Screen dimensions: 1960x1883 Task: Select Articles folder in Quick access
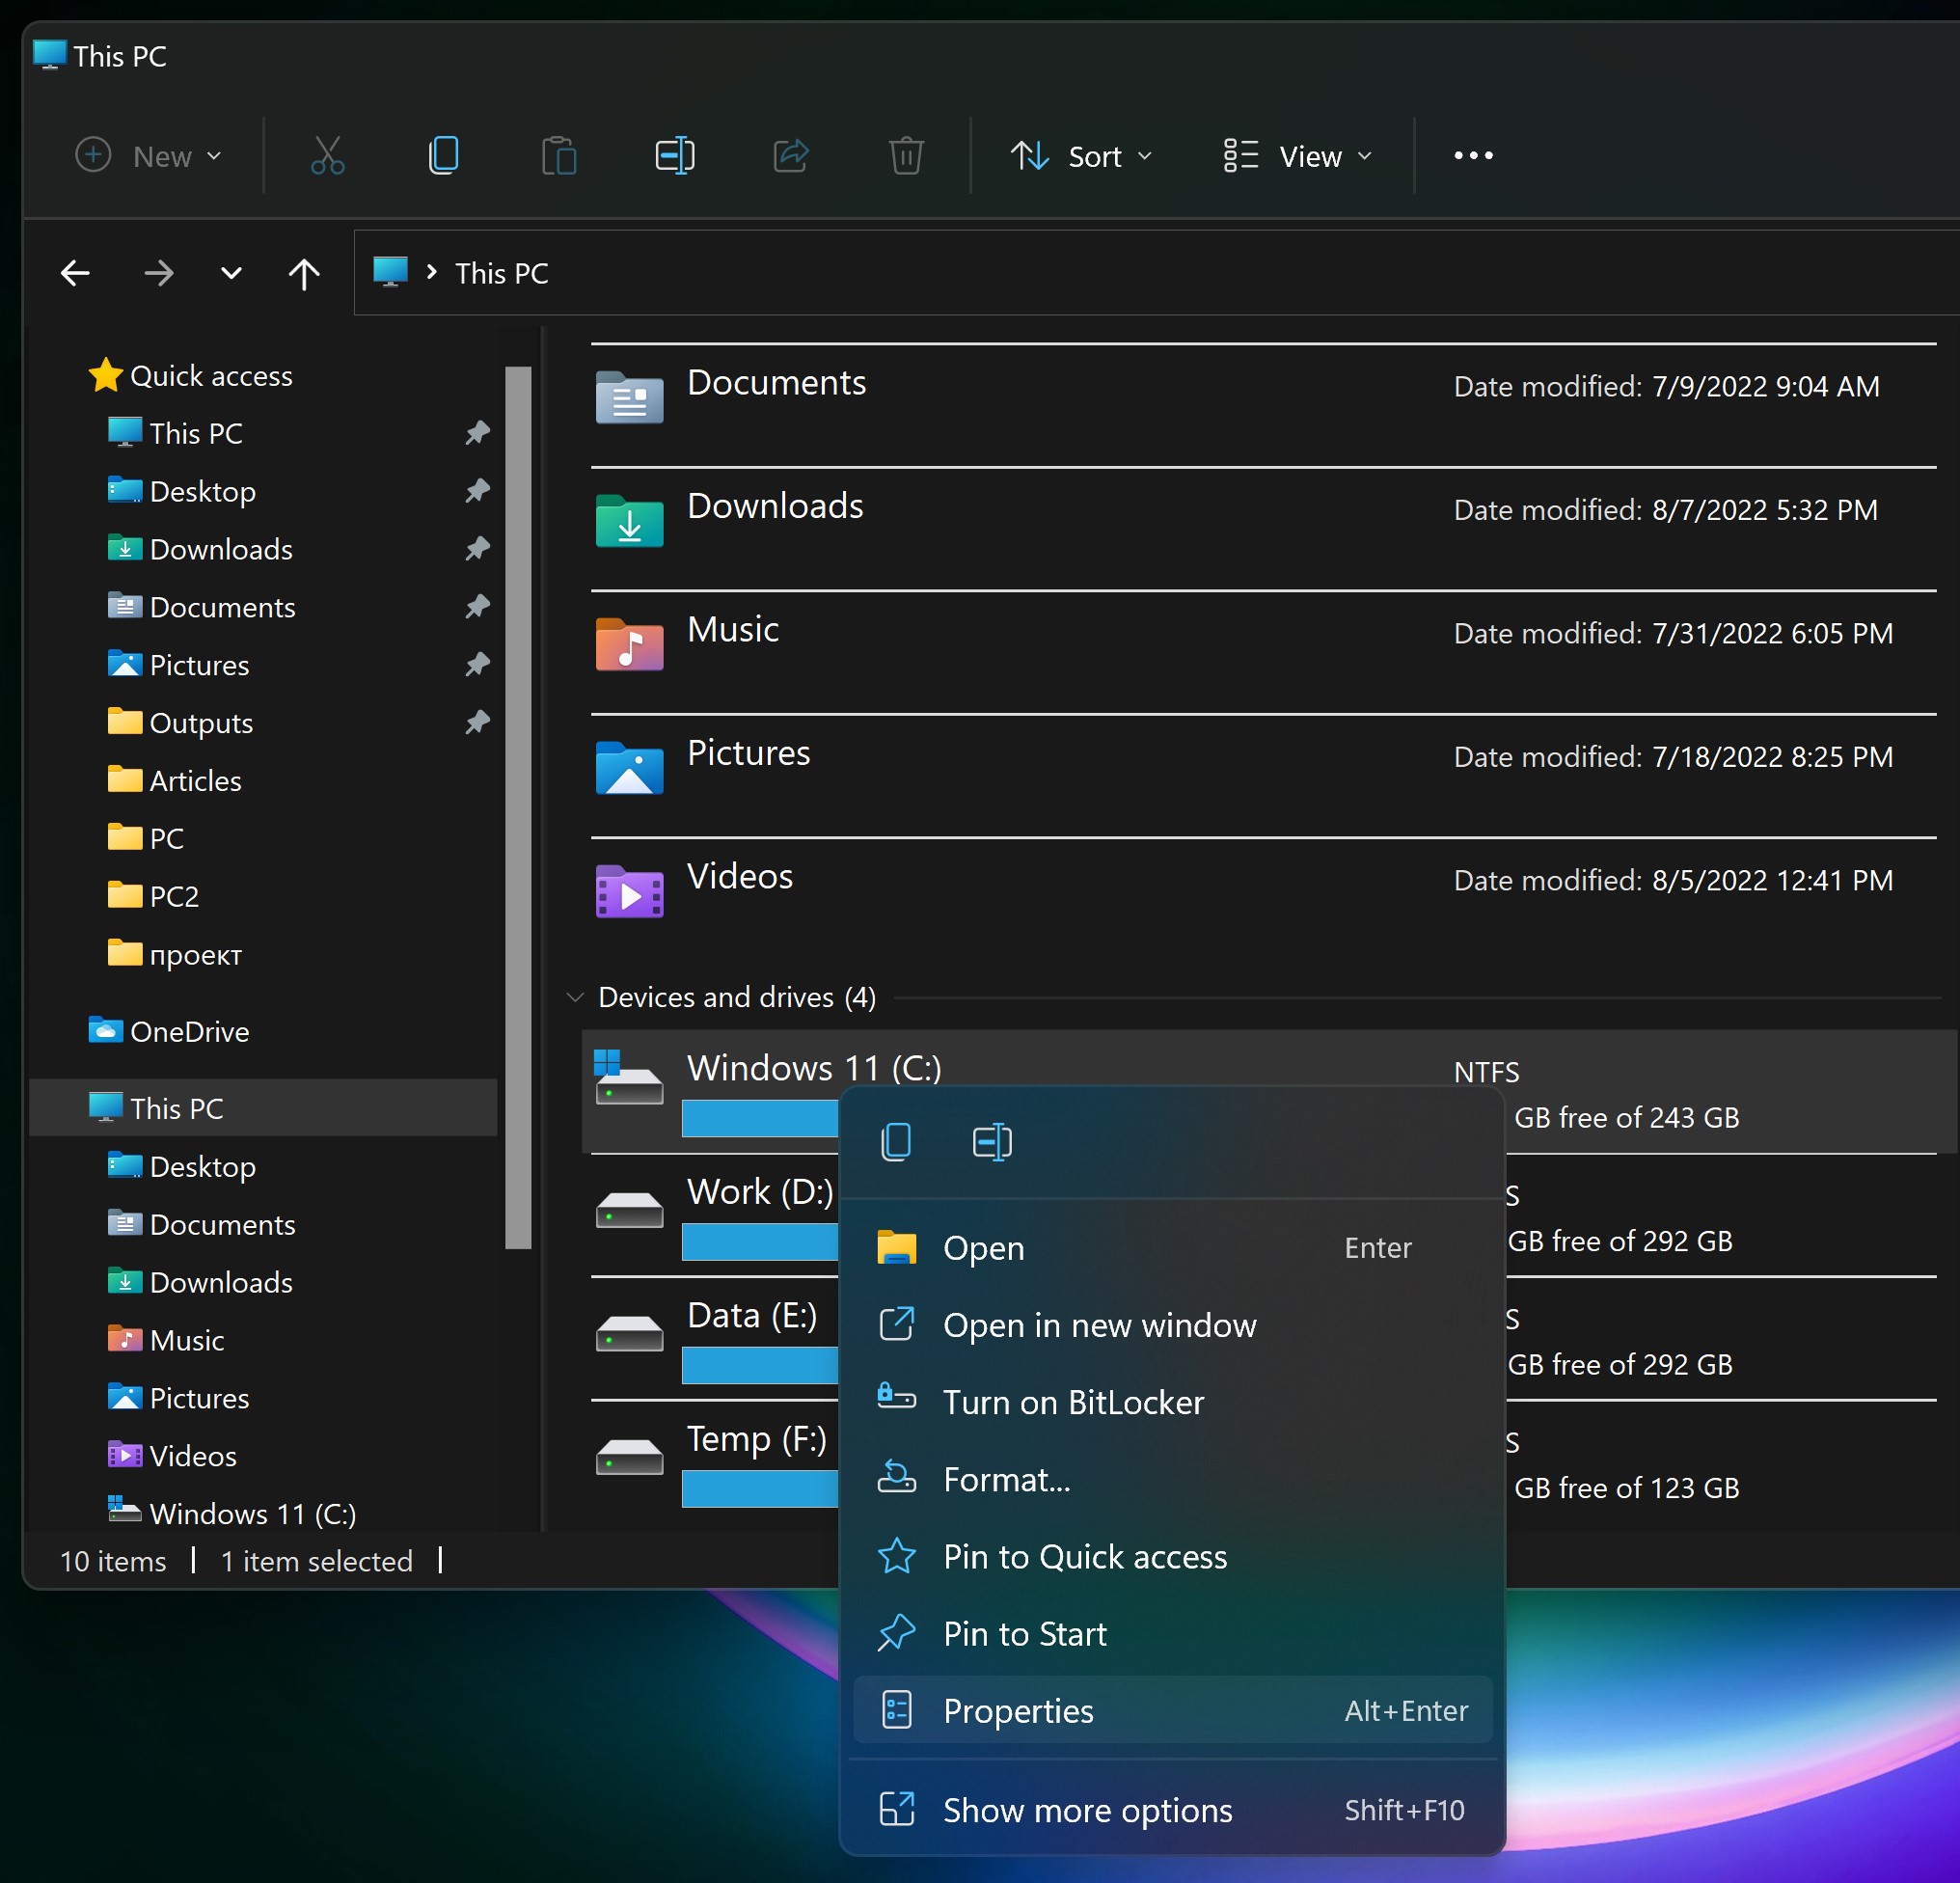tap(174, 780)
